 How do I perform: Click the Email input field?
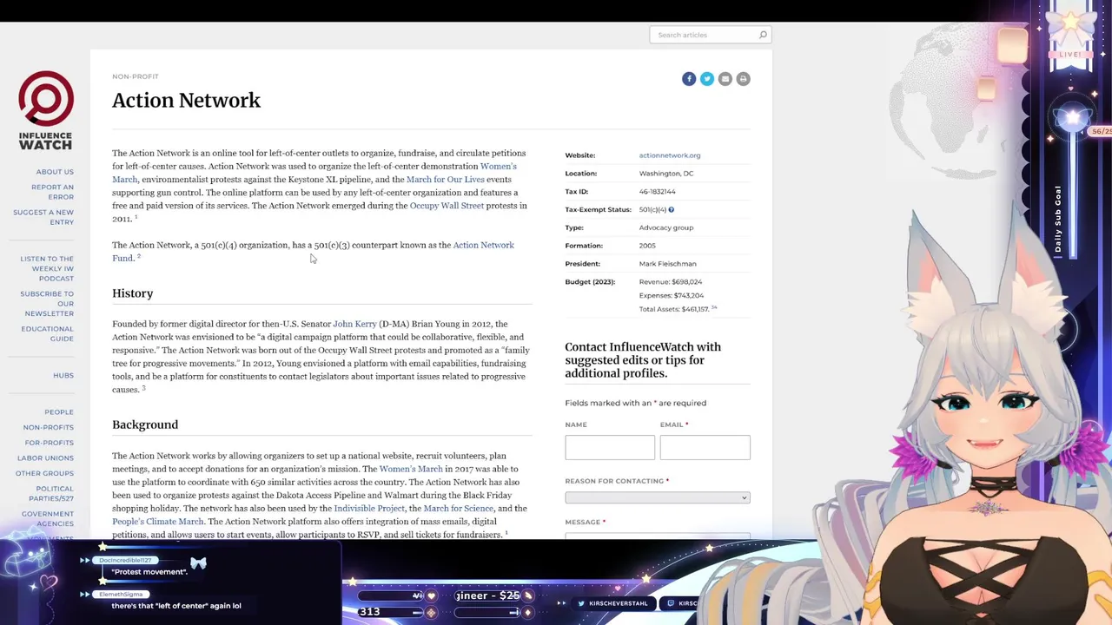point(705,447)
